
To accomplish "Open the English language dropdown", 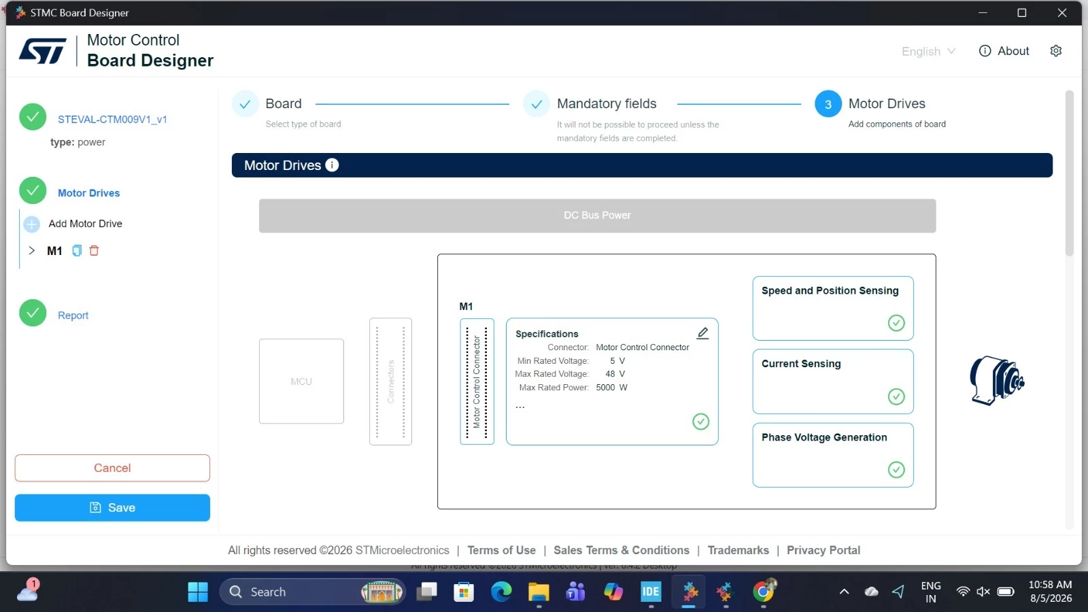I will (928, 52).
